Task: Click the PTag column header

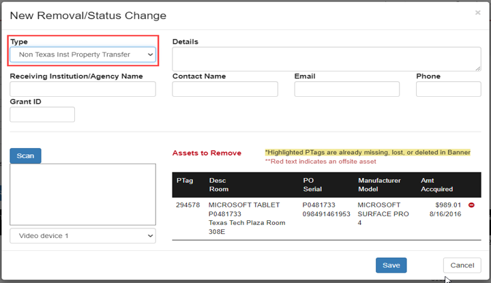Action: pos(185,181)
